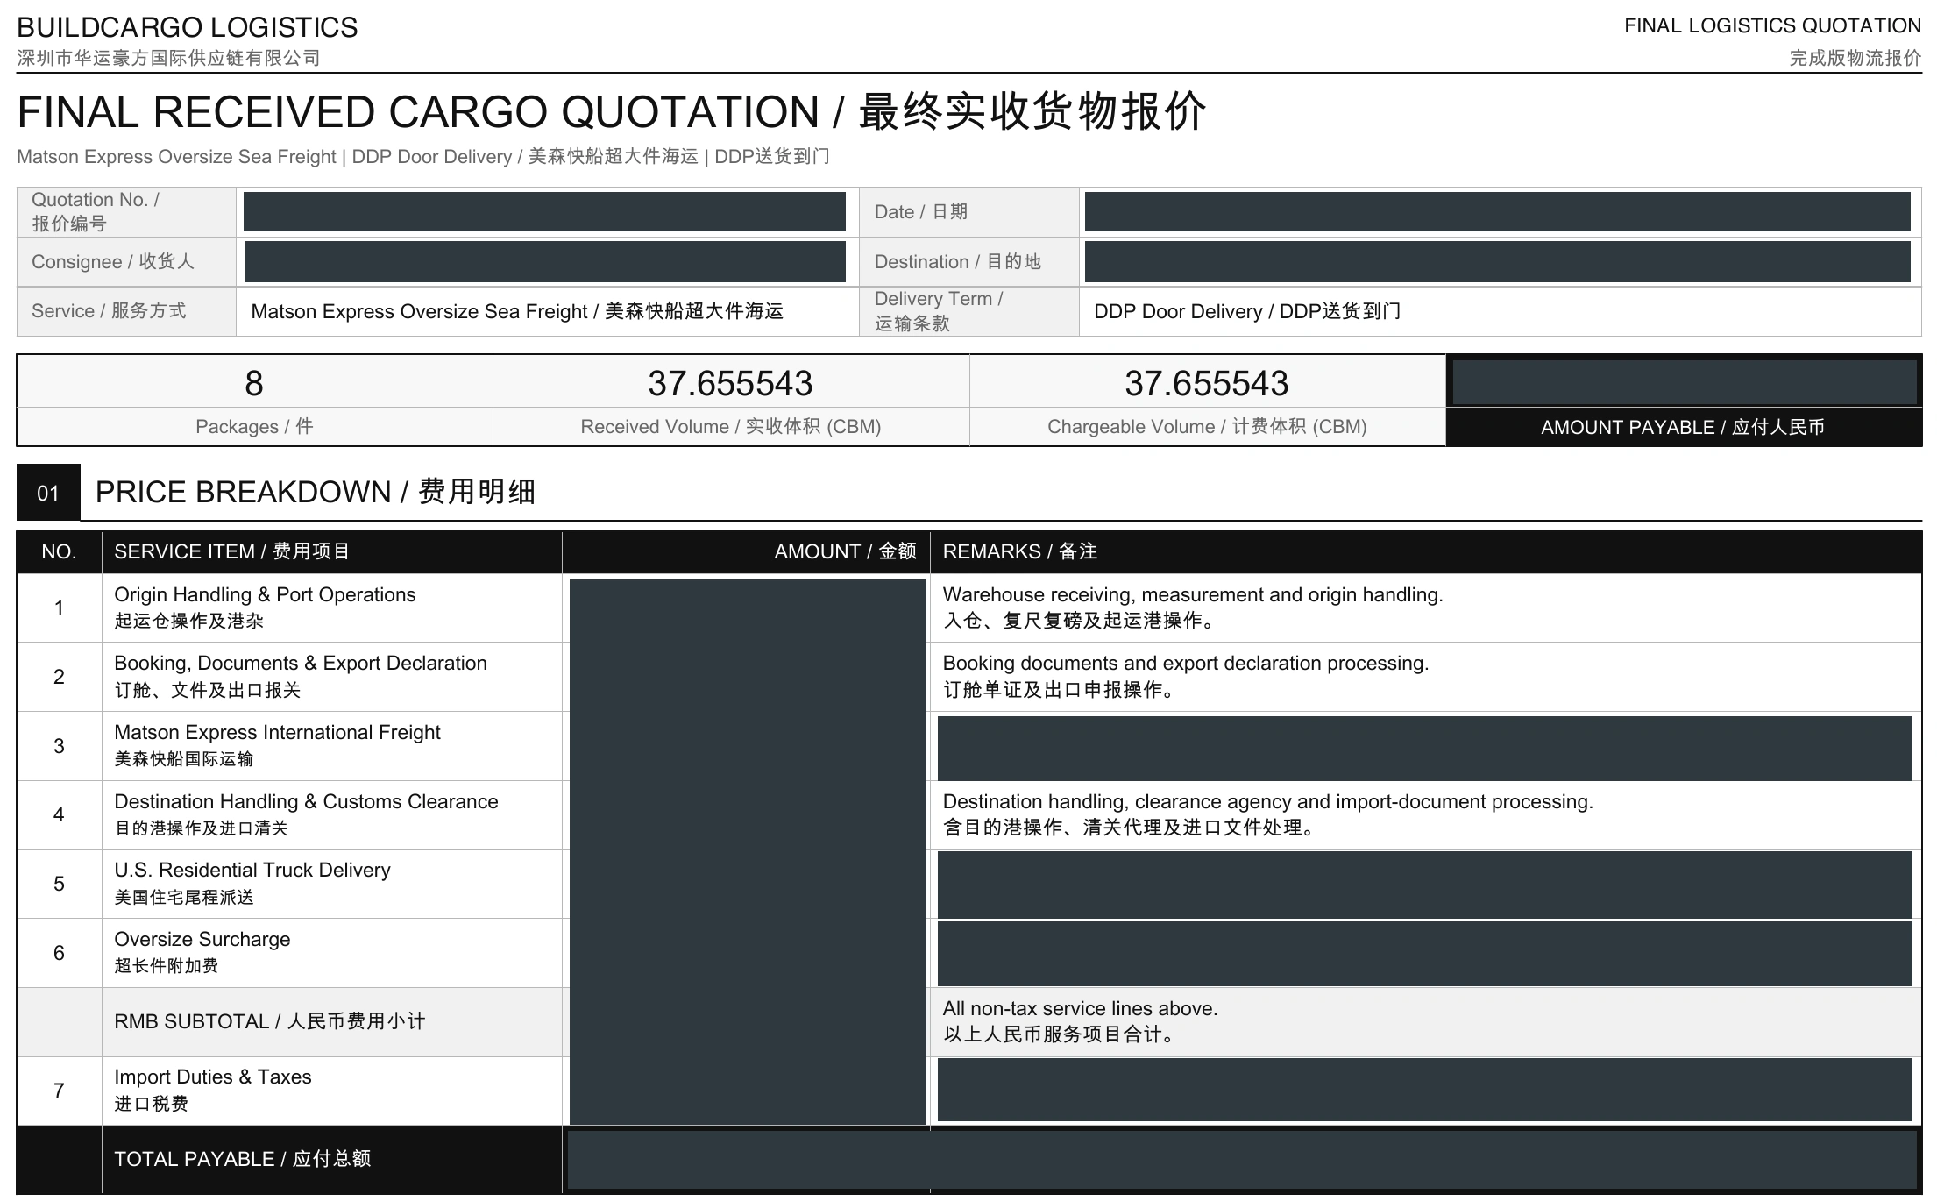The height and width of the screenshot is (1201, 1937).
Task: Click the Booking documents remark text
Action: pyautogui.click(x=1186, y=676)
